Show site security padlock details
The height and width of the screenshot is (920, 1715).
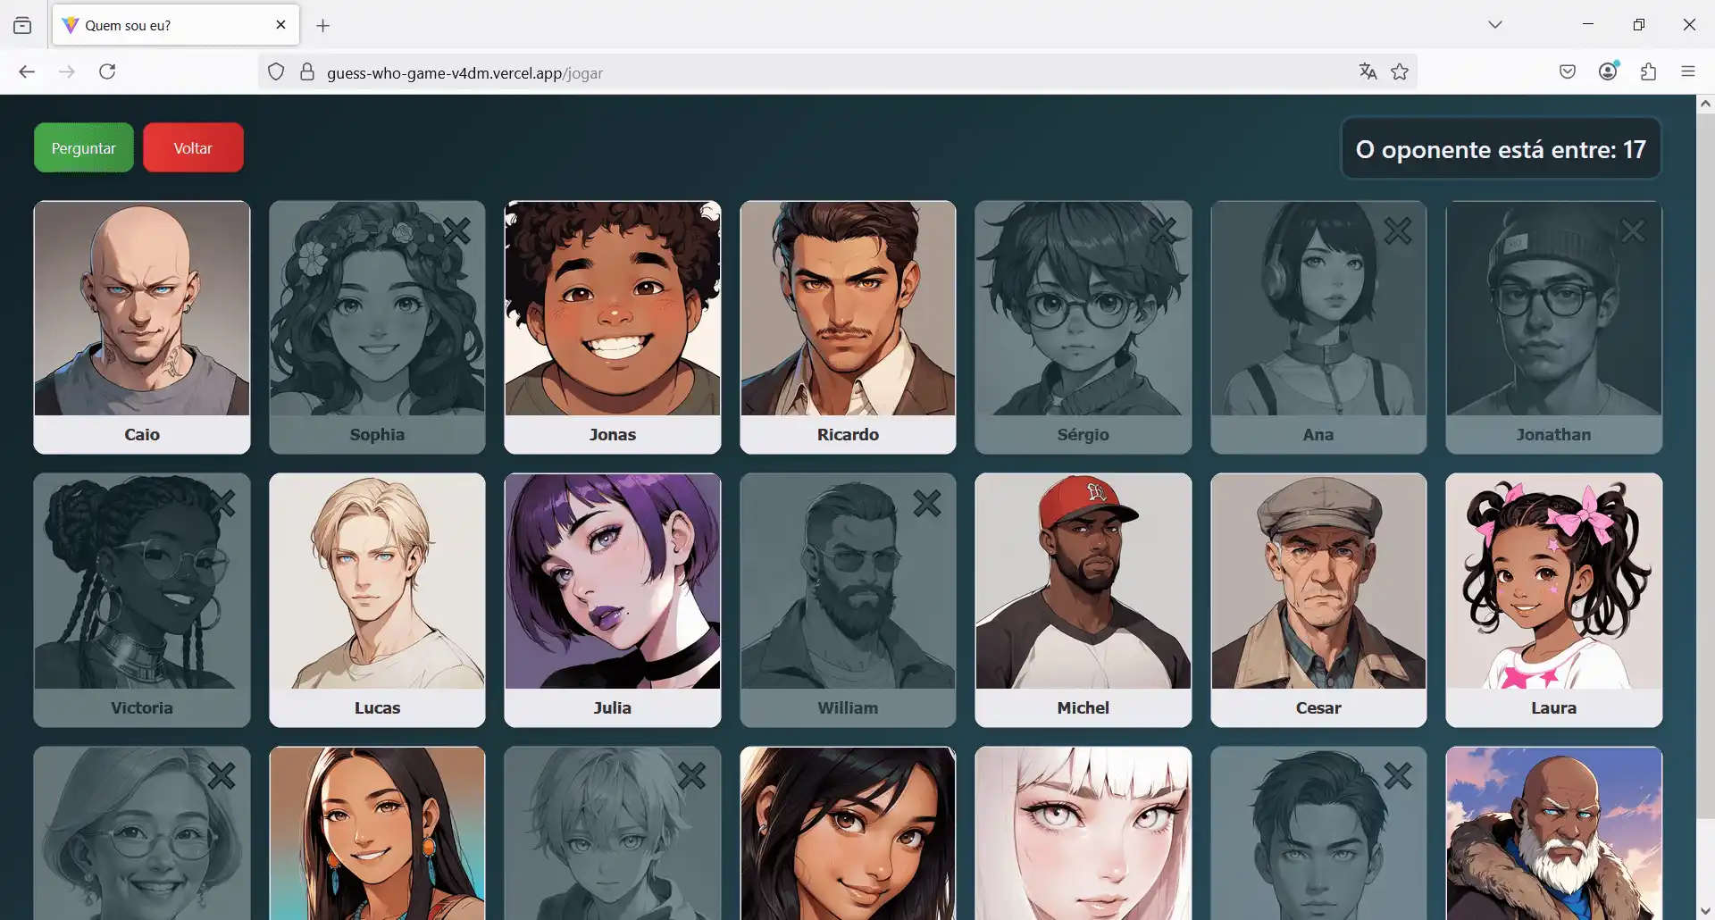point(307,72)
